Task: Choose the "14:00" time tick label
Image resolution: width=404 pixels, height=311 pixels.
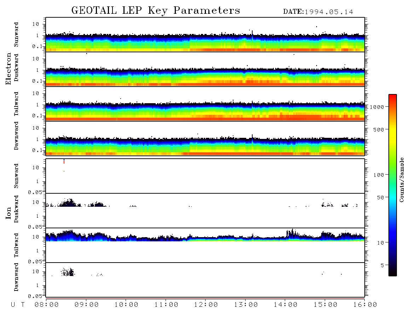Action: click(285, 305)
